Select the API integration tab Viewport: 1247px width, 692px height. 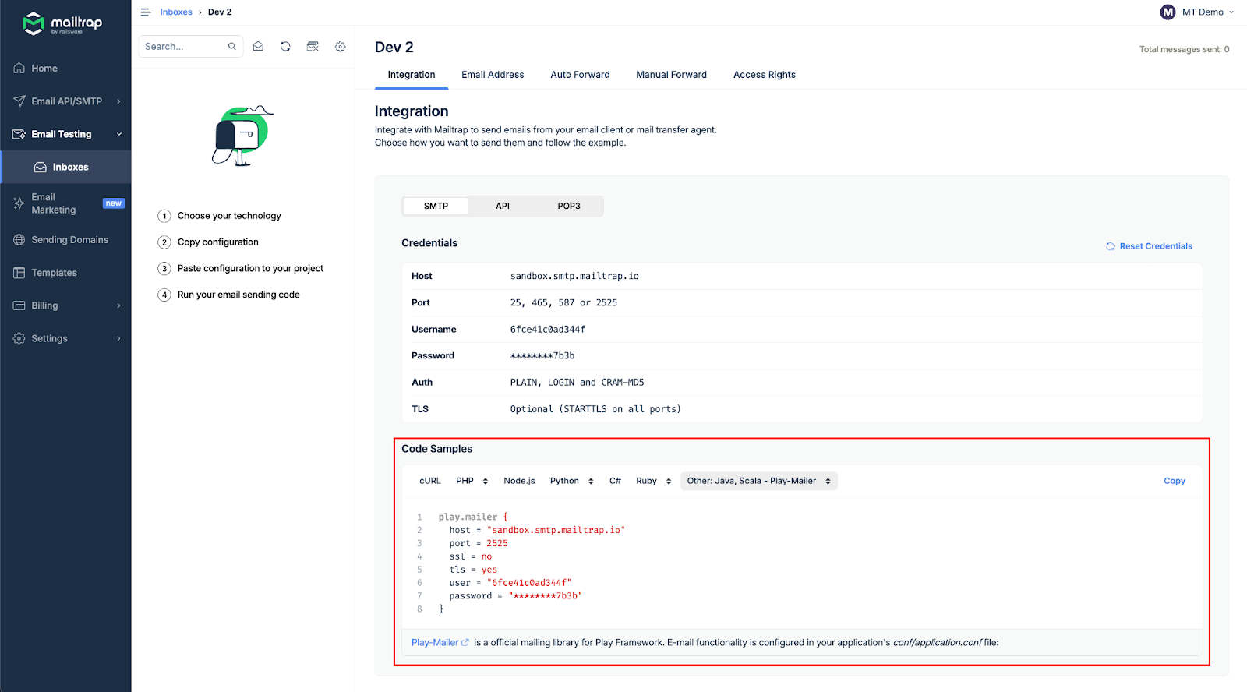coord(503,206)
